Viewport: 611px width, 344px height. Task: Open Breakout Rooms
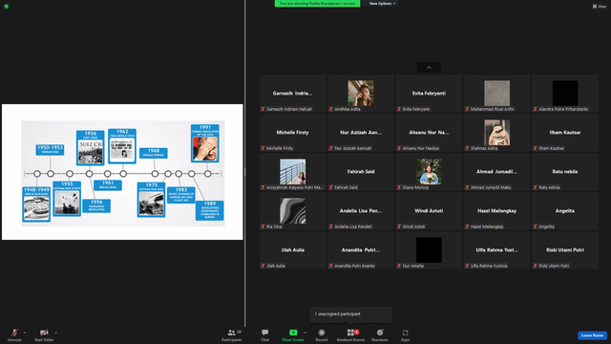click(350, 334)
